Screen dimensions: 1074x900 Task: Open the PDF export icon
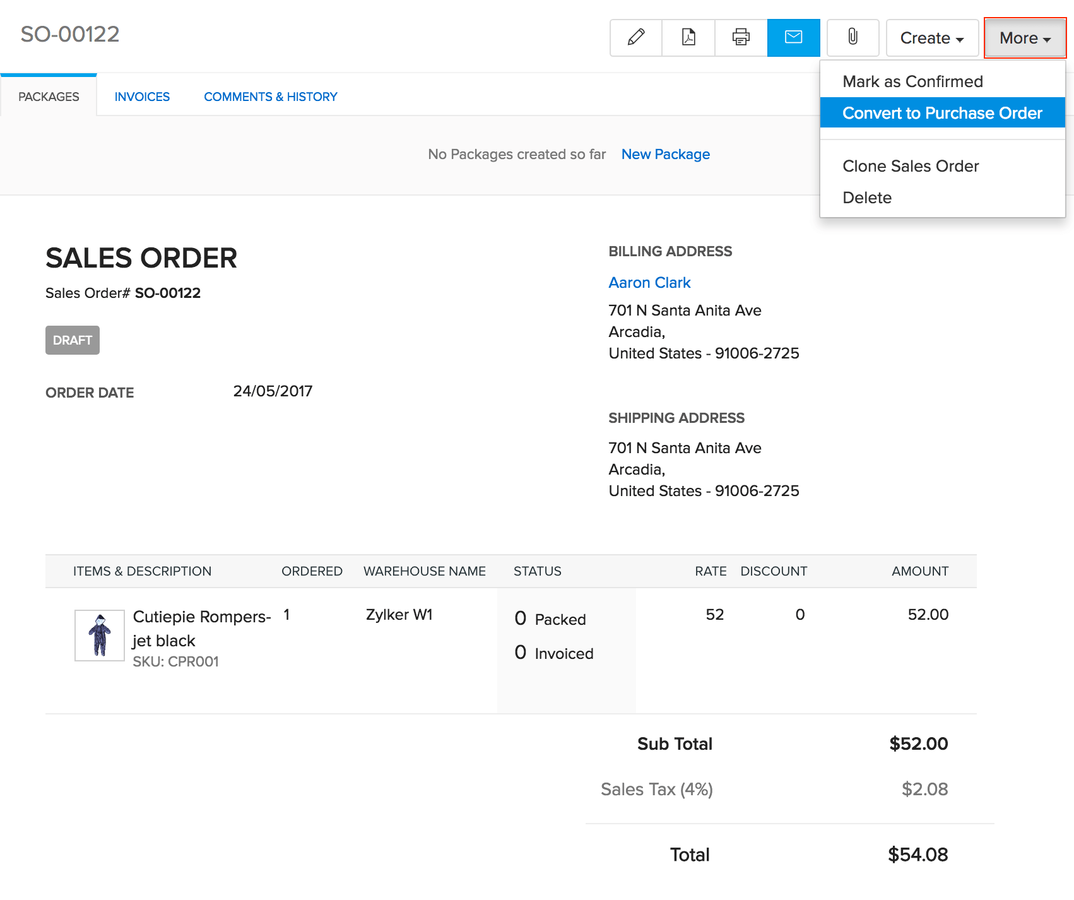pyautogui.click(x=688, y=38)
